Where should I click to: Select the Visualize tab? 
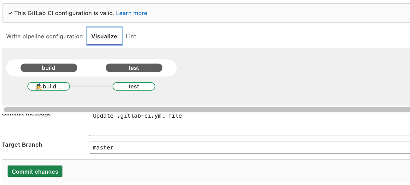(104, 36)
